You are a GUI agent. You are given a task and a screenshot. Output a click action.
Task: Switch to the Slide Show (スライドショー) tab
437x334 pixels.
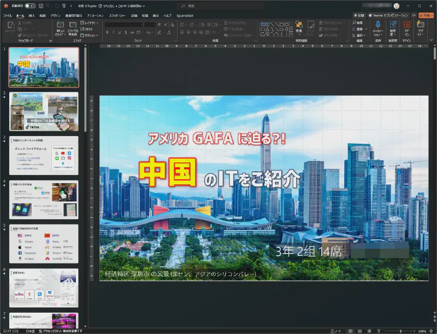pyautogui.click(x=117, y=15)
